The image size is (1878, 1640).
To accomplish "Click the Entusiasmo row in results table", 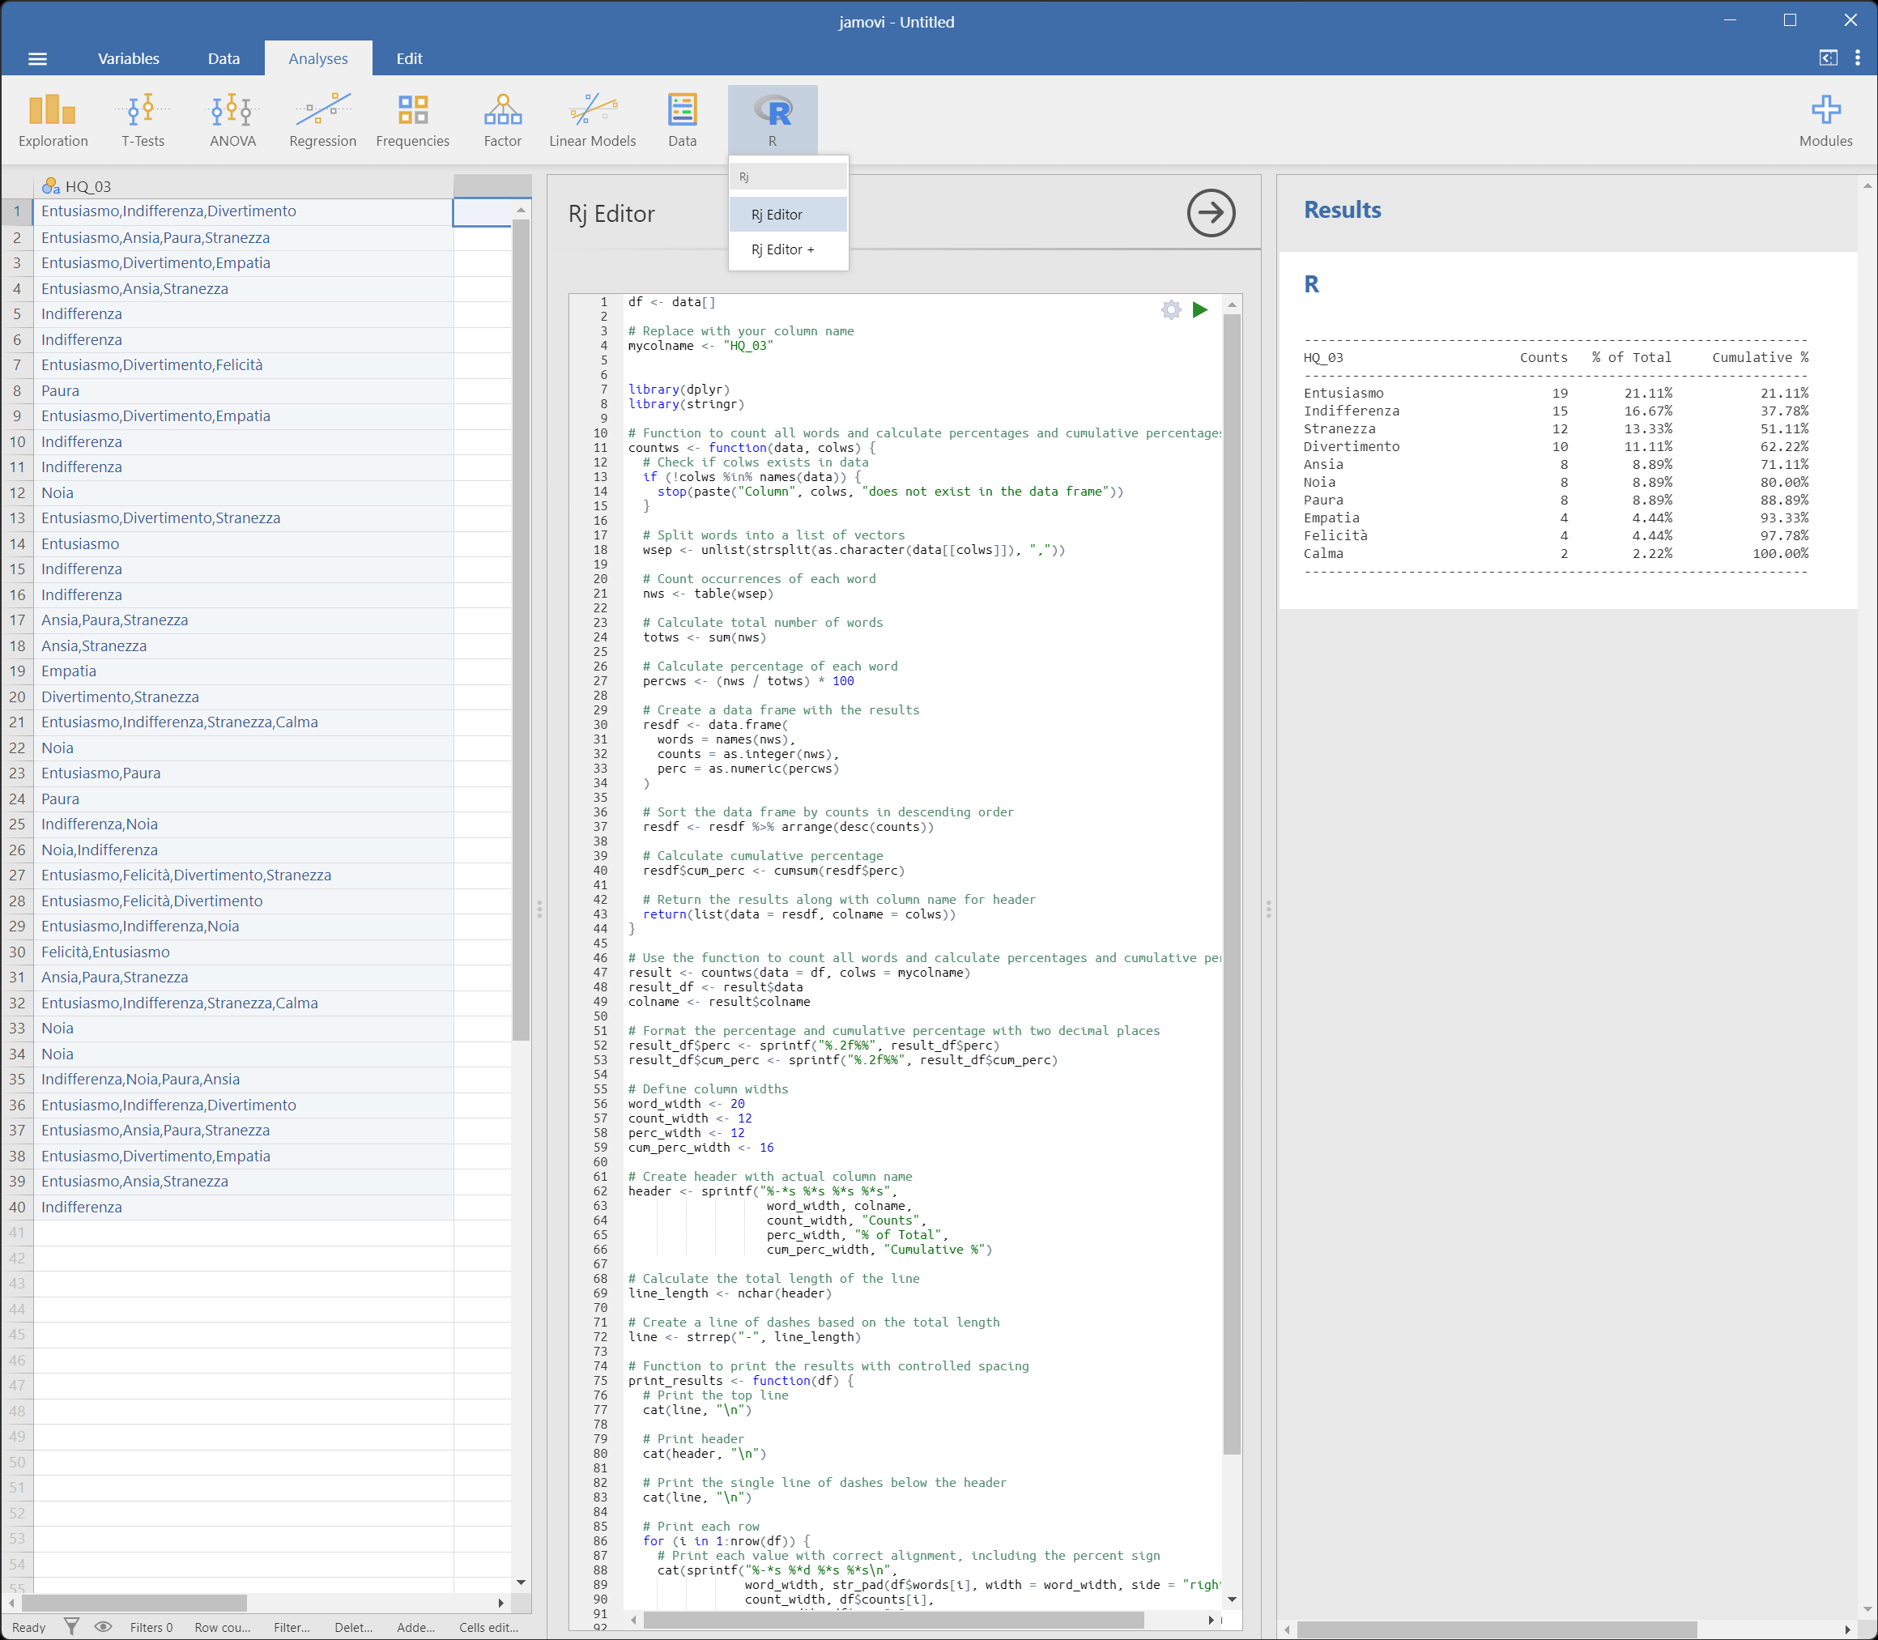I will click(x=1555, y=394).
